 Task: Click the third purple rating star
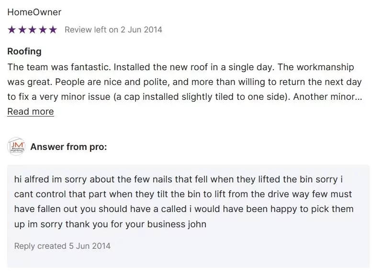32,30
